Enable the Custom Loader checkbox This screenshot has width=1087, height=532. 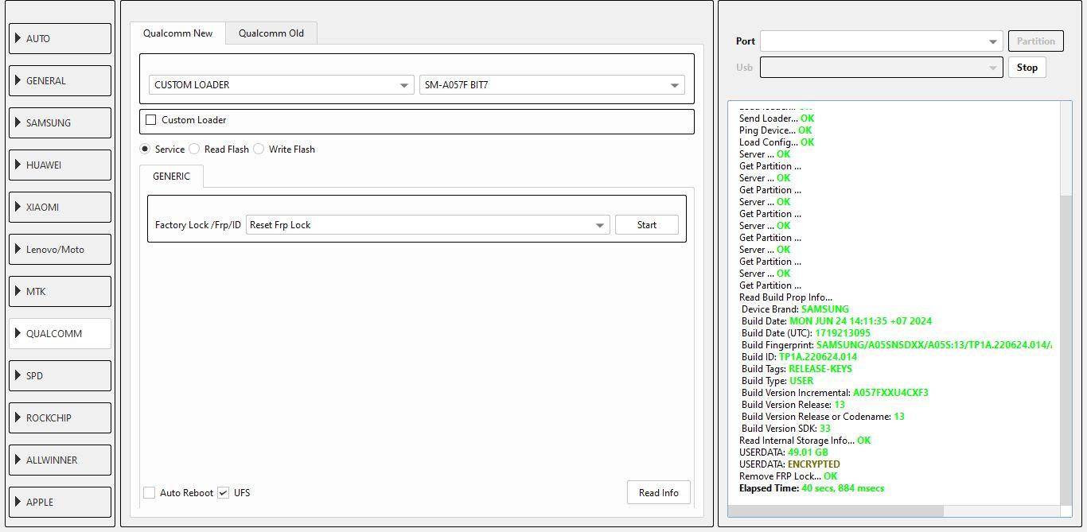[151, 120]
